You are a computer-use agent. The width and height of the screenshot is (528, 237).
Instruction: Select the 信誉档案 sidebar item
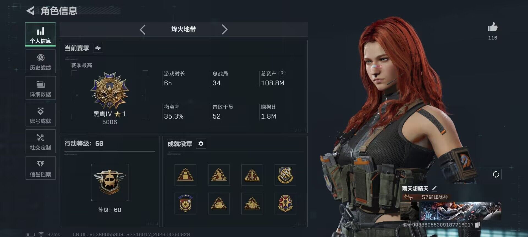click(x=40, y=168)
